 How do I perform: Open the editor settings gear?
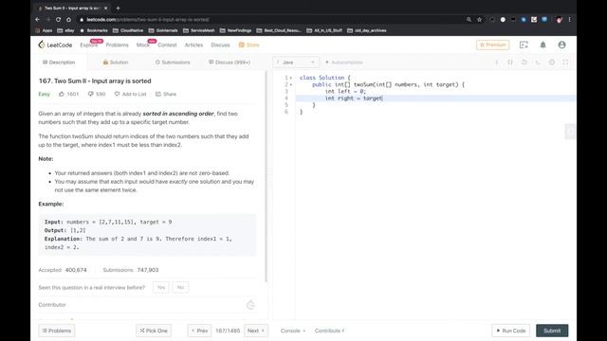(x=552, y=63)
